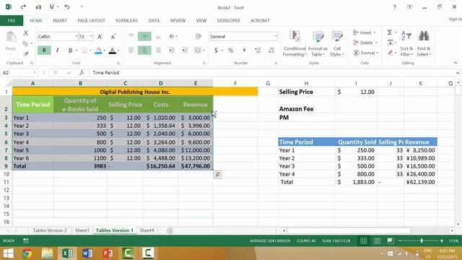This screenshot has height=260, width=462.
Task: Open the fill color dropdown arrow
Action: [105, 51]
